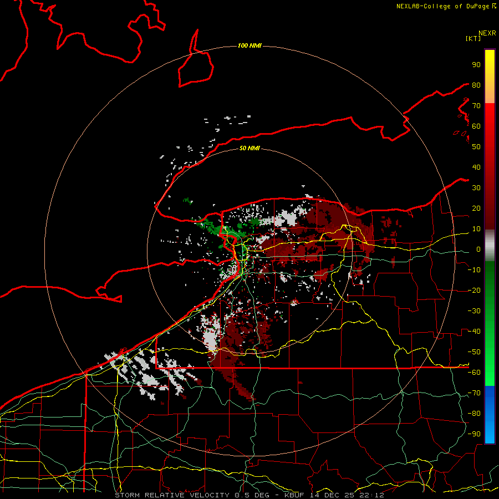Click the -10 value on velocity scale
The height and width of the screenshot is (499, 499).
[x=474, y=270]
